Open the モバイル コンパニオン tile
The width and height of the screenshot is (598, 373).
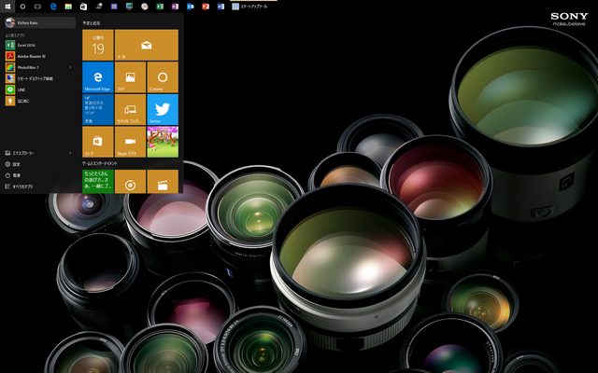click(130, 110)
